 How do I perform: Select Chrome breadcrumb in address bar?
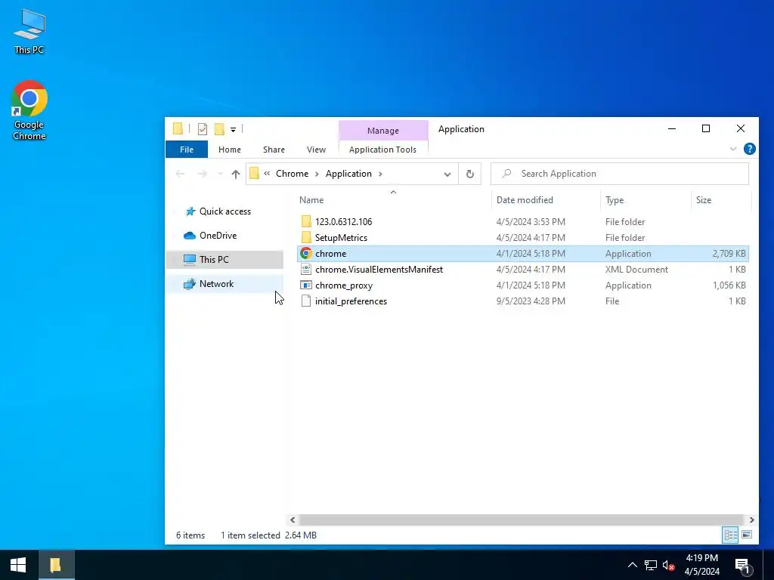(293, 174)
